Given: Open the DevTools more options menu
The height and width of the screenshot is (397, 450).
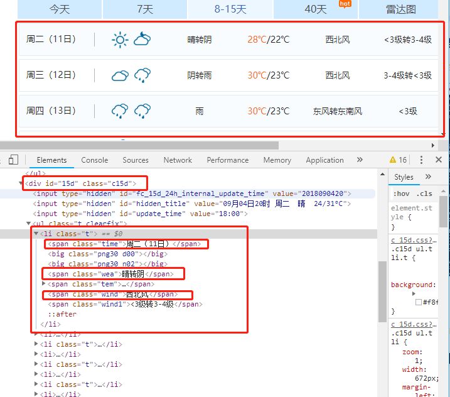Looking at the screenshot, I should pyautogui.click(x=421, y=160).
